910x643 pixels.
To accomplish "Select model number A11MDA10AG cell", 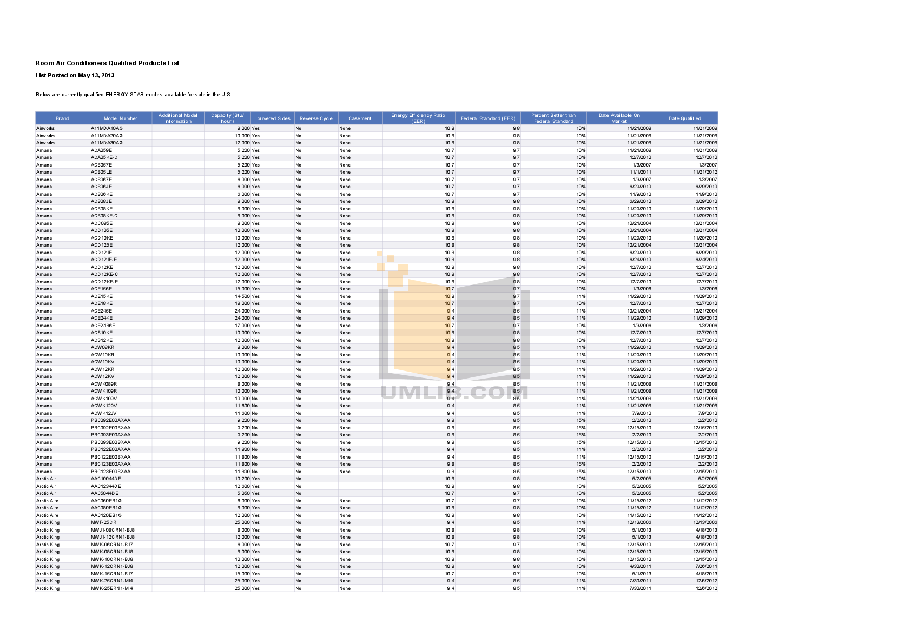I will (x=107, y=129).
